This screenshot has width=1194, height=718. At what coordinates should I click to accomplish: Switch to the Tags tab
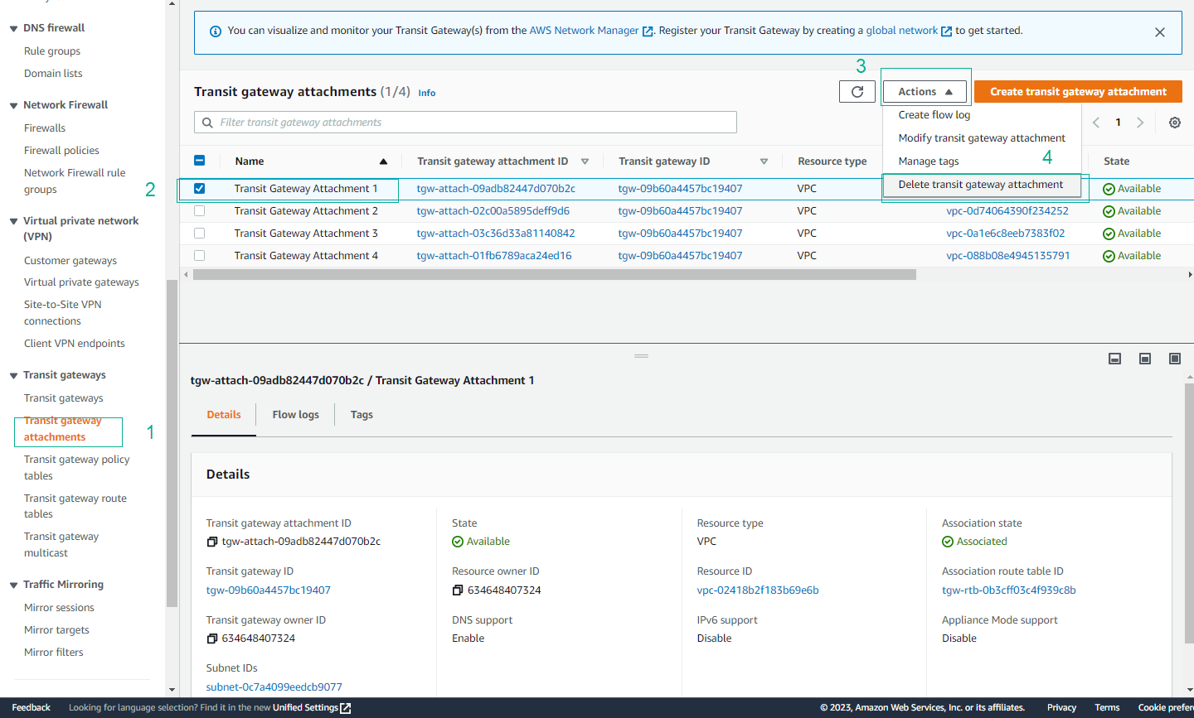tap(362, 415)
